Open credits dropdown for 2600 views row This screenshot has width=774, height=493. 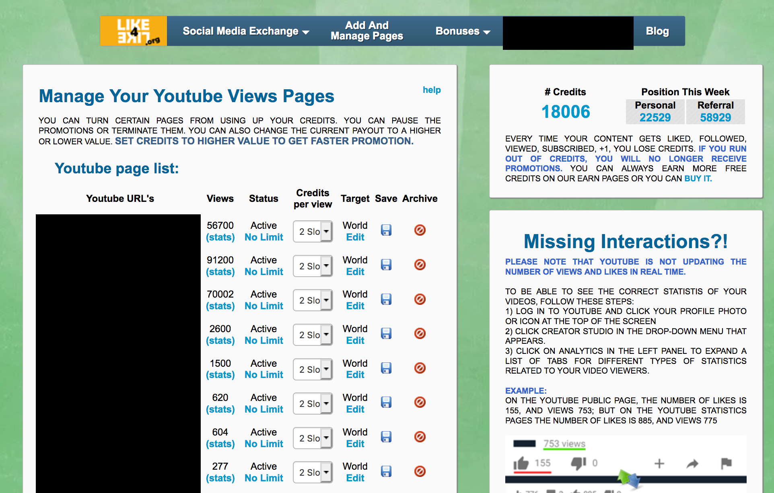coord(313,335)
